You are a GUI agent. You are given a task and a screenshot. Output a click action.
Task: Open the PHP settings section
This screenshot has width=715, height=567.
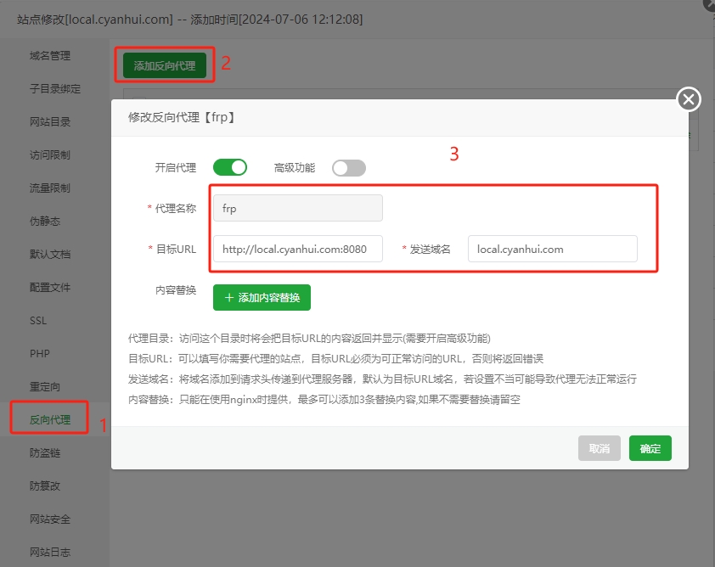(x=40, y=354)
